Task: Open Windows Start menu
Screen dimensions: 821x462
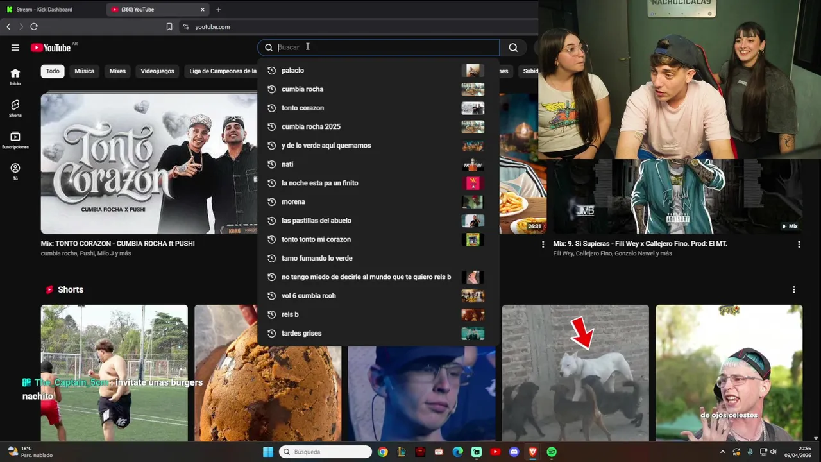Action: click(x=268, y=452)
